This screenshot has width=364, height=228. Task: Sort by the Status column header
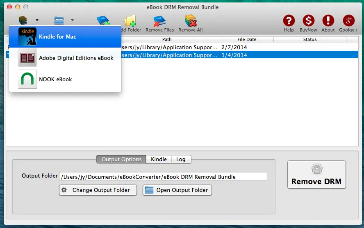tap(309, 39)
